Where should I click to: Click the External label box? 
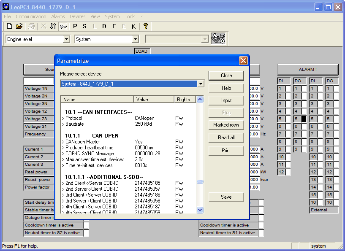[x=324, y=210]
